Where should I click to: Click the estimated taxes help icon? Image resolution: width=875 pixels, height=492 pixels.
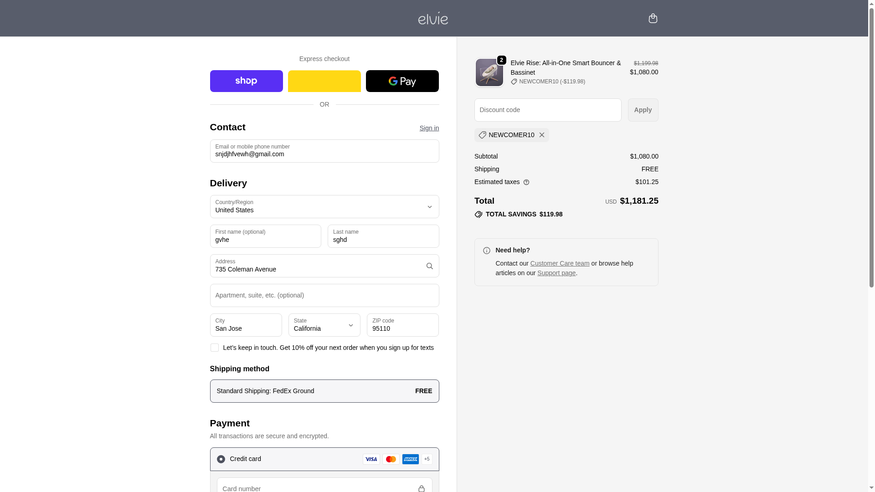tap(526, 182)
